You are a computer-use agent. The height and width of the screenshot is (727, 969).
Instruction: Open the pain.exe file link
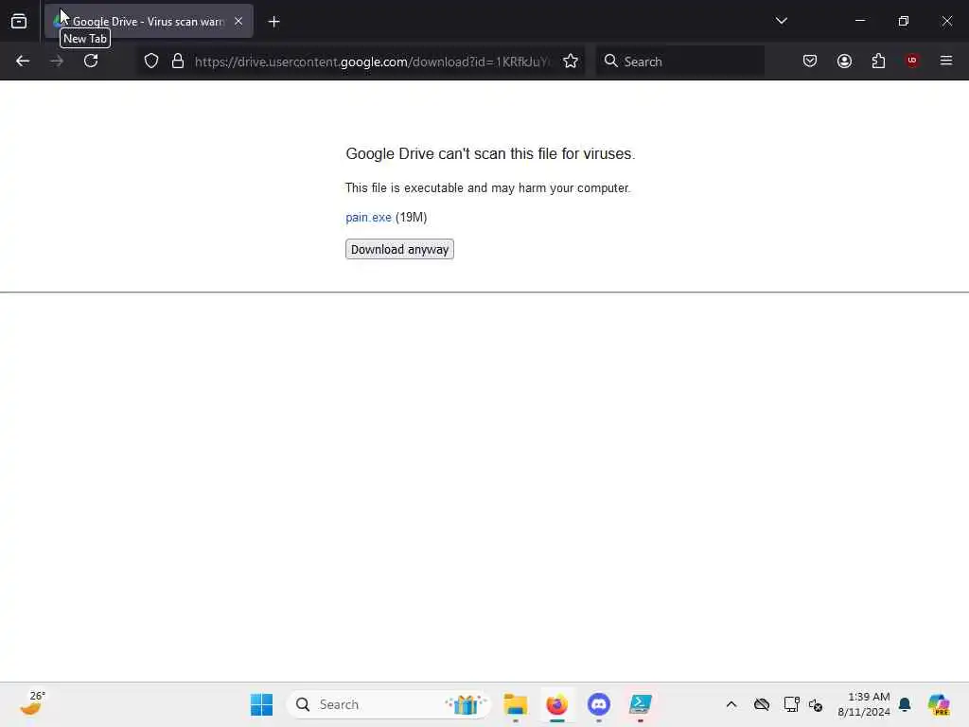[368, 217]
